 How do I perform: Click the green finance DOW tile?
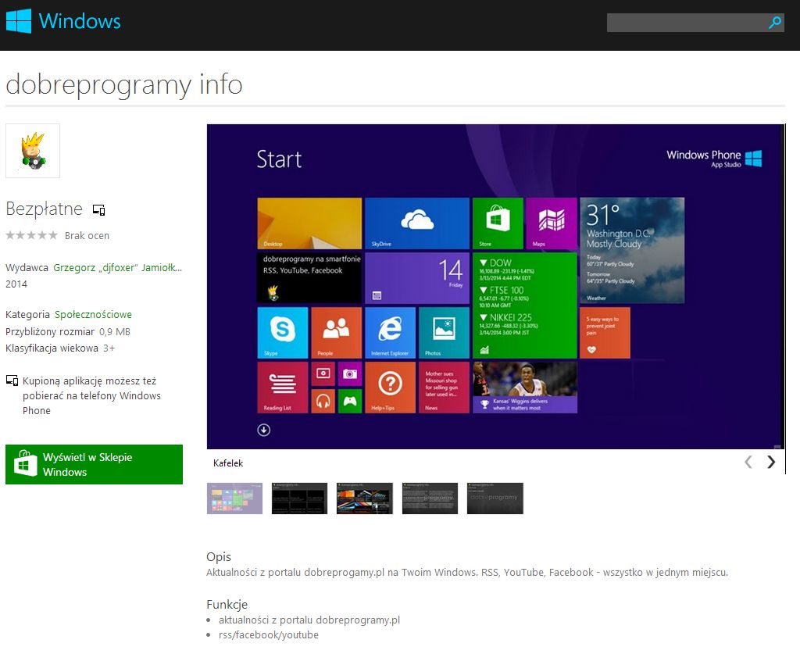coord(525,305)
